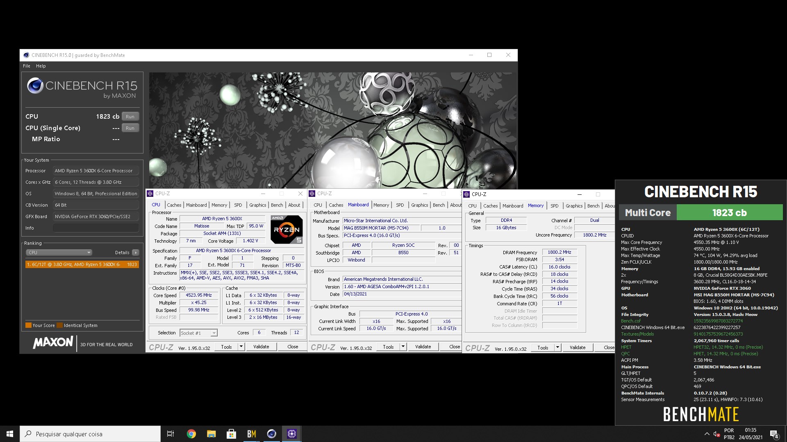This screenshot has width=787, height=442.
Task: Open the Memory tab in Mainboard CPU-Z
Action: pos(381,205)
